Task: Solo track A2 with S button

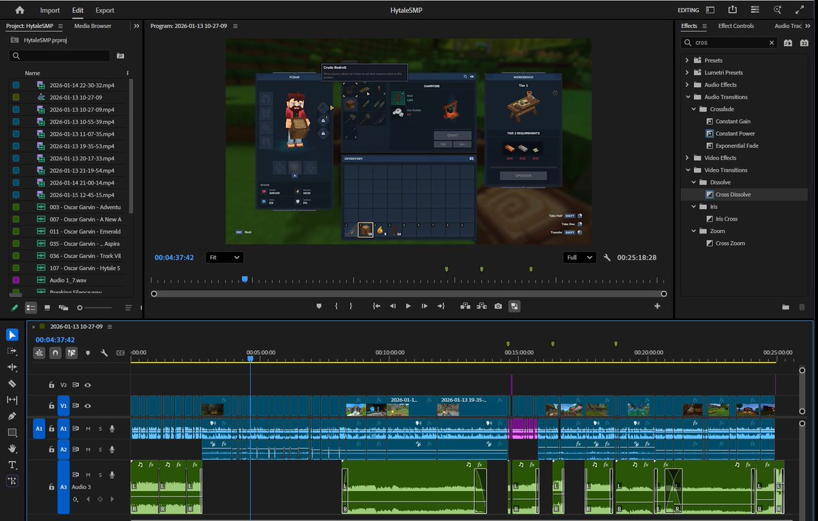Action: pos(100,449)
